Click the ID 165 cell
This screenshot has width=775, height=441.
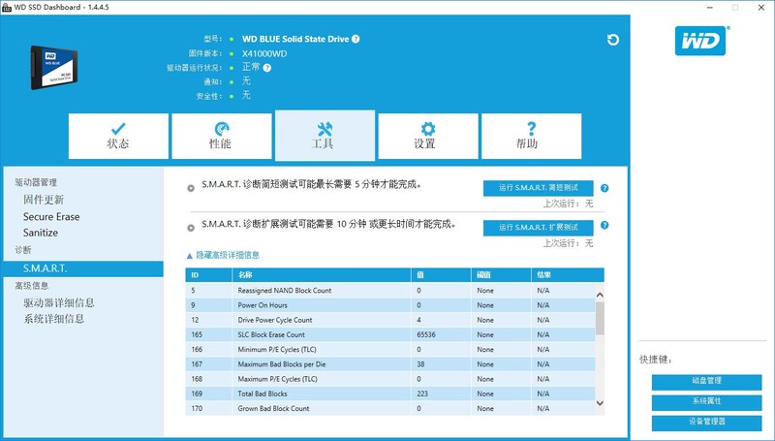(208, 334)
